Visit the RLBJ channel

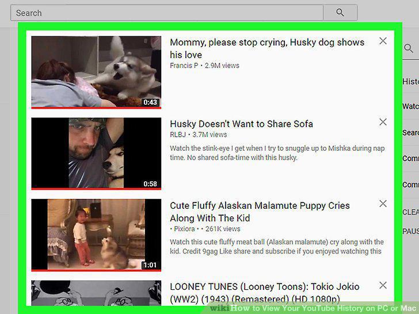coord(178,135)
